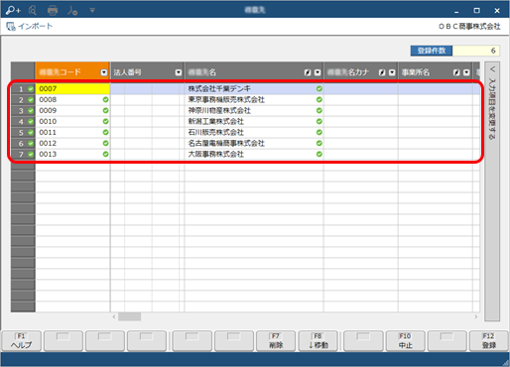The height and width of the screenshot is (367, 510).
Task: Select code cell 0013
Action: pyautogui.click(x=72, y=154)
